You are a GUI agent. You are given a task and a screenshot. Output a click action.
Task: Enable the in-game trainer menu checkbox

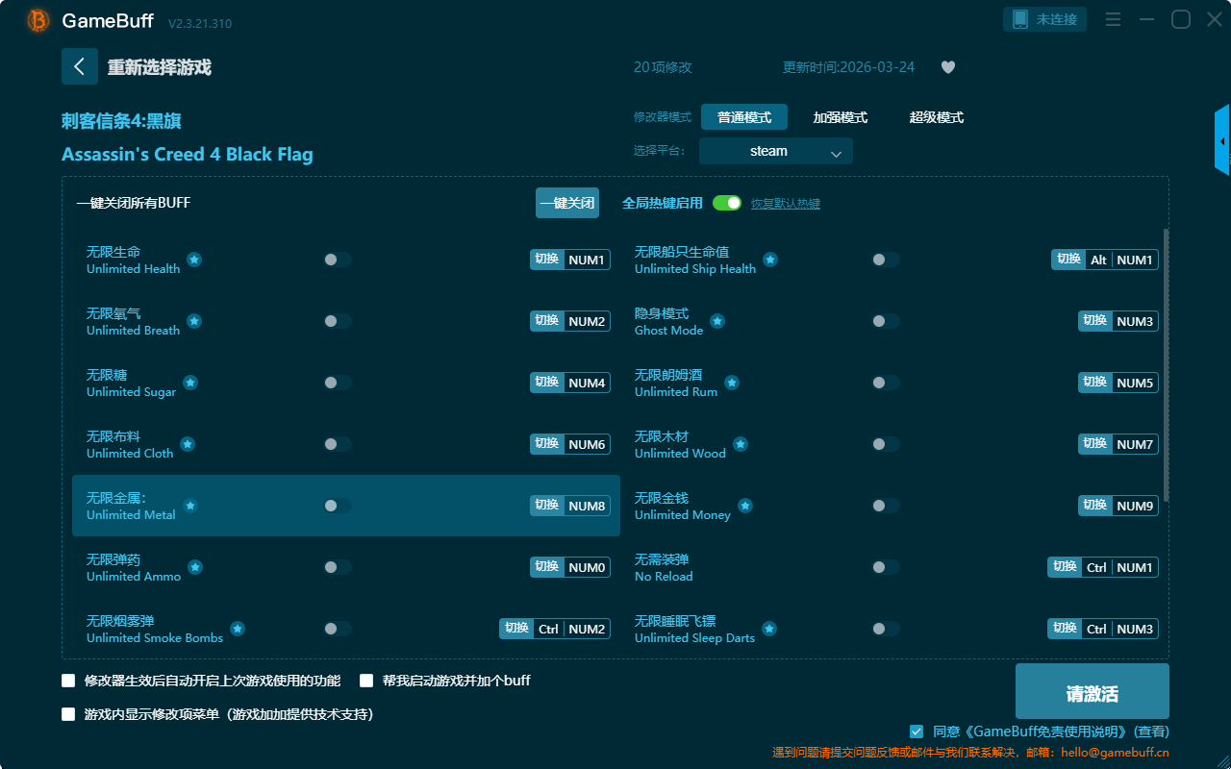coord(68,714)
